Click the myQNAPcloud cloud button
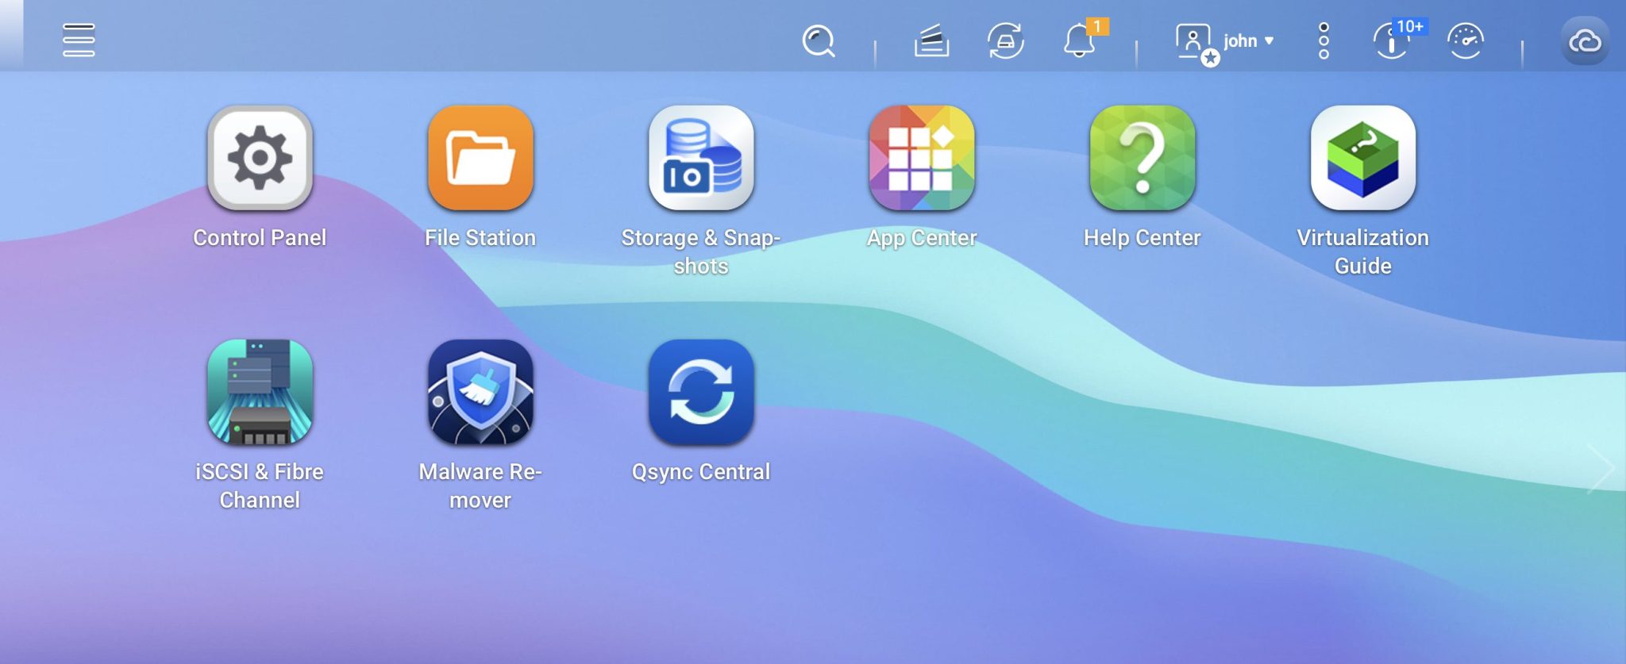 point(1585,40)
